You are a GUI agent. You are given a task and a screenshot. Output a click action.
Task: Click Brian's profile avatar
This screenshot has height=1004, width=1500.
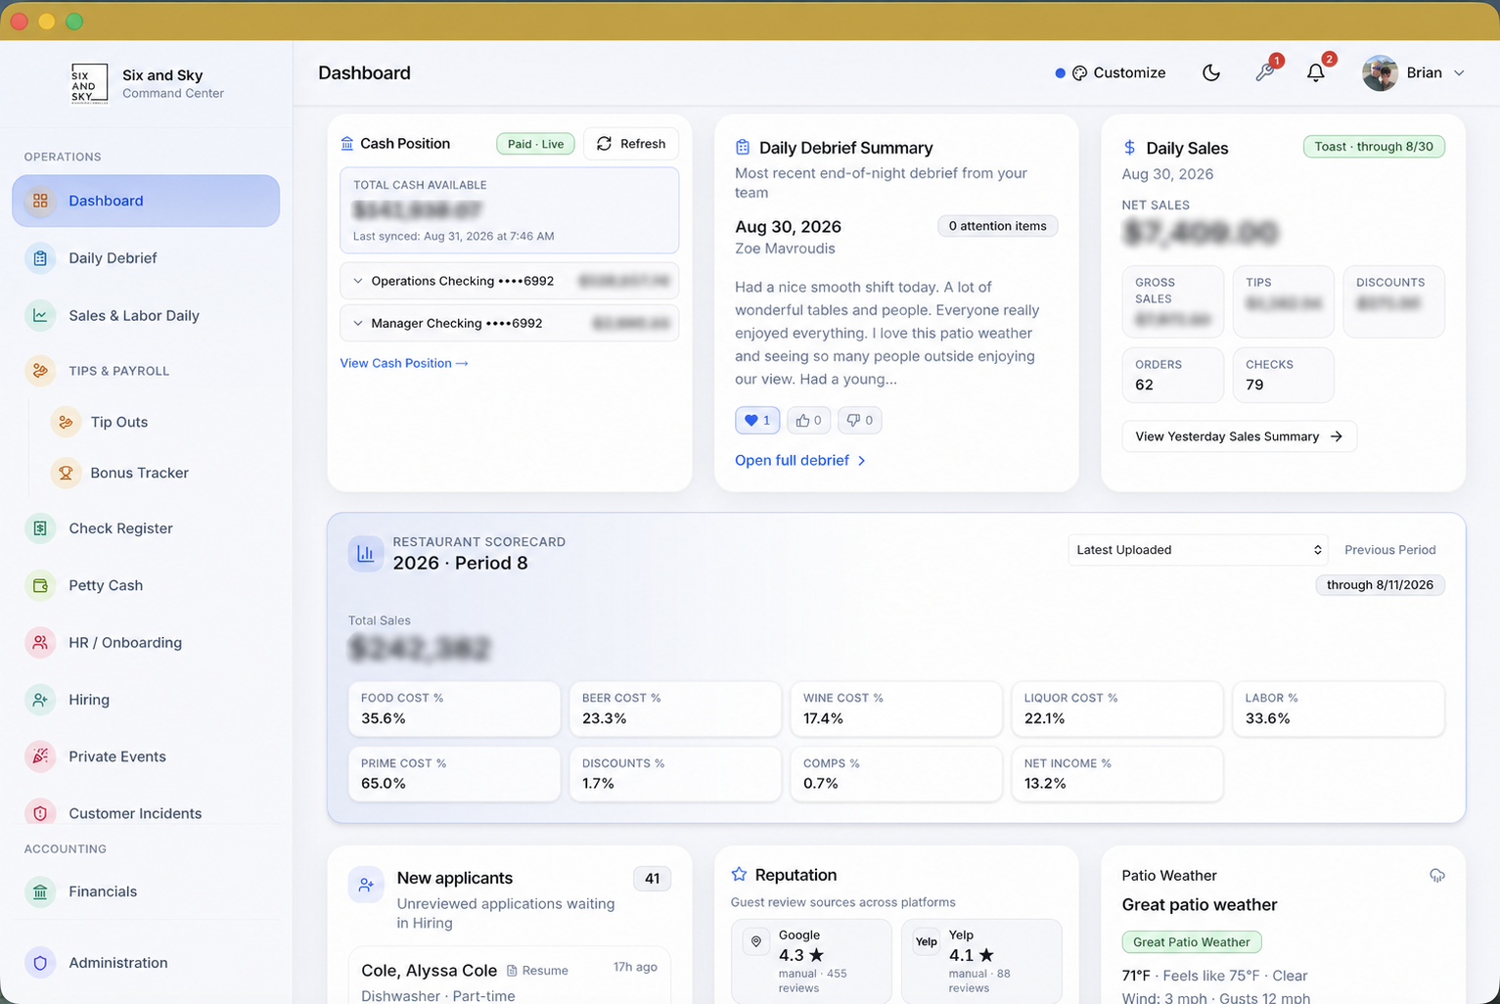(1380, 72)
